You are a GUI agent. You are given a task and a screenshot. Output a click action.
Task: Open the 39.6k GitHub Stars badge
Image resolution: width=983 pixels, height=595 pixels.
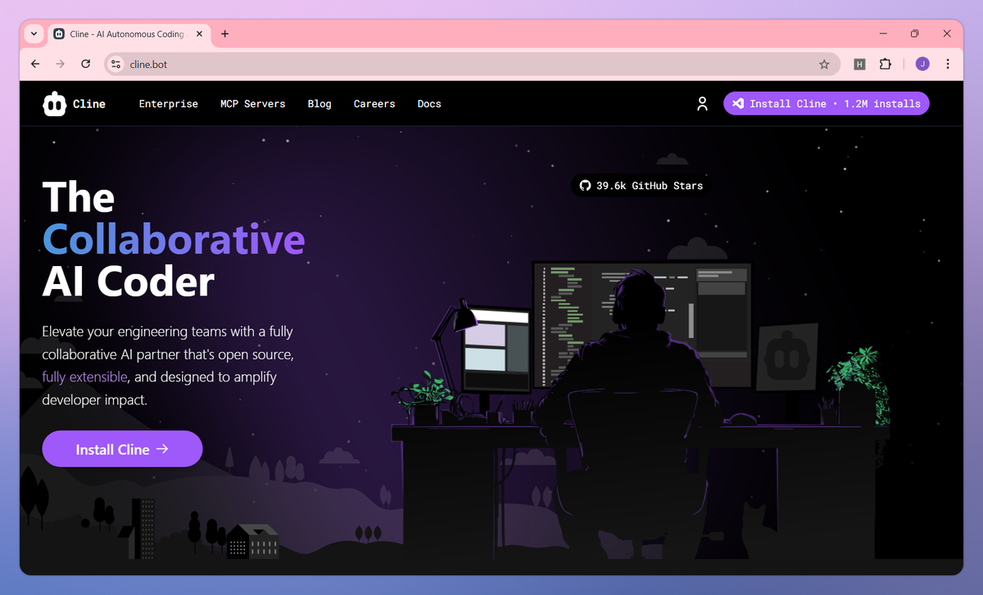pyautogui.click(x=641, y=186)
